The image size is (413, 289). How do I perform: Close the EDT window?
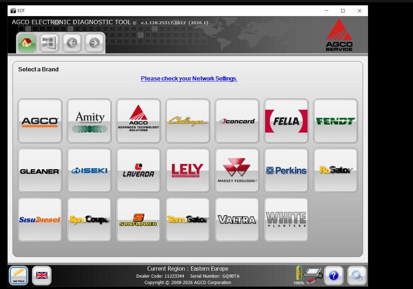(360, 11)
